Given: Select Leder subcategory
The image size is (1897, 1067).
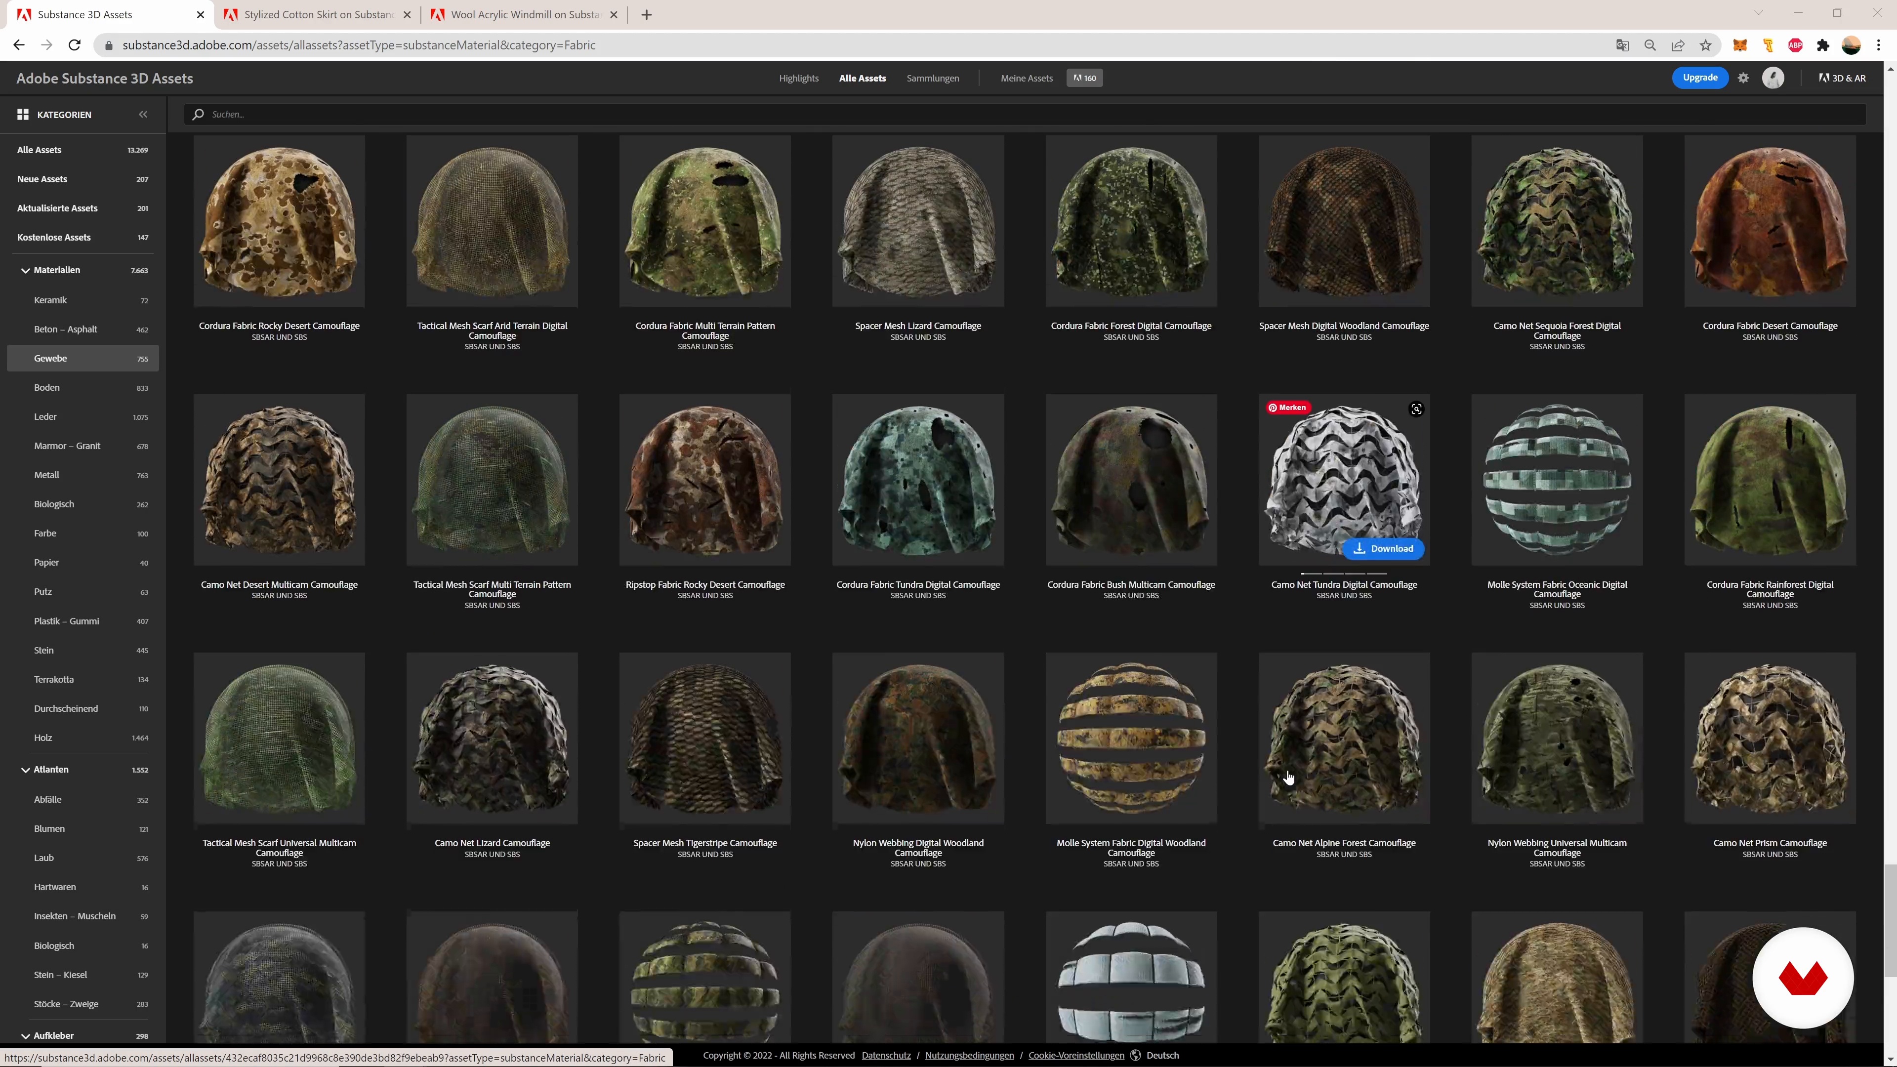Looking at the screenshot, I should tap(82, 417).
